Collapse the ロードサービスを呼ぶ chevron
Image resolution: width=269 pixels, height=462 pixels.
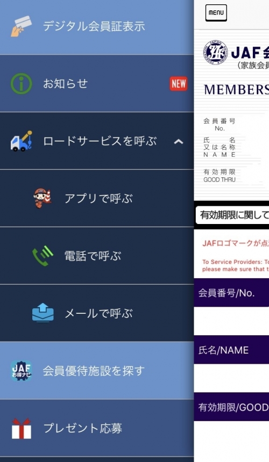[179, 142]
